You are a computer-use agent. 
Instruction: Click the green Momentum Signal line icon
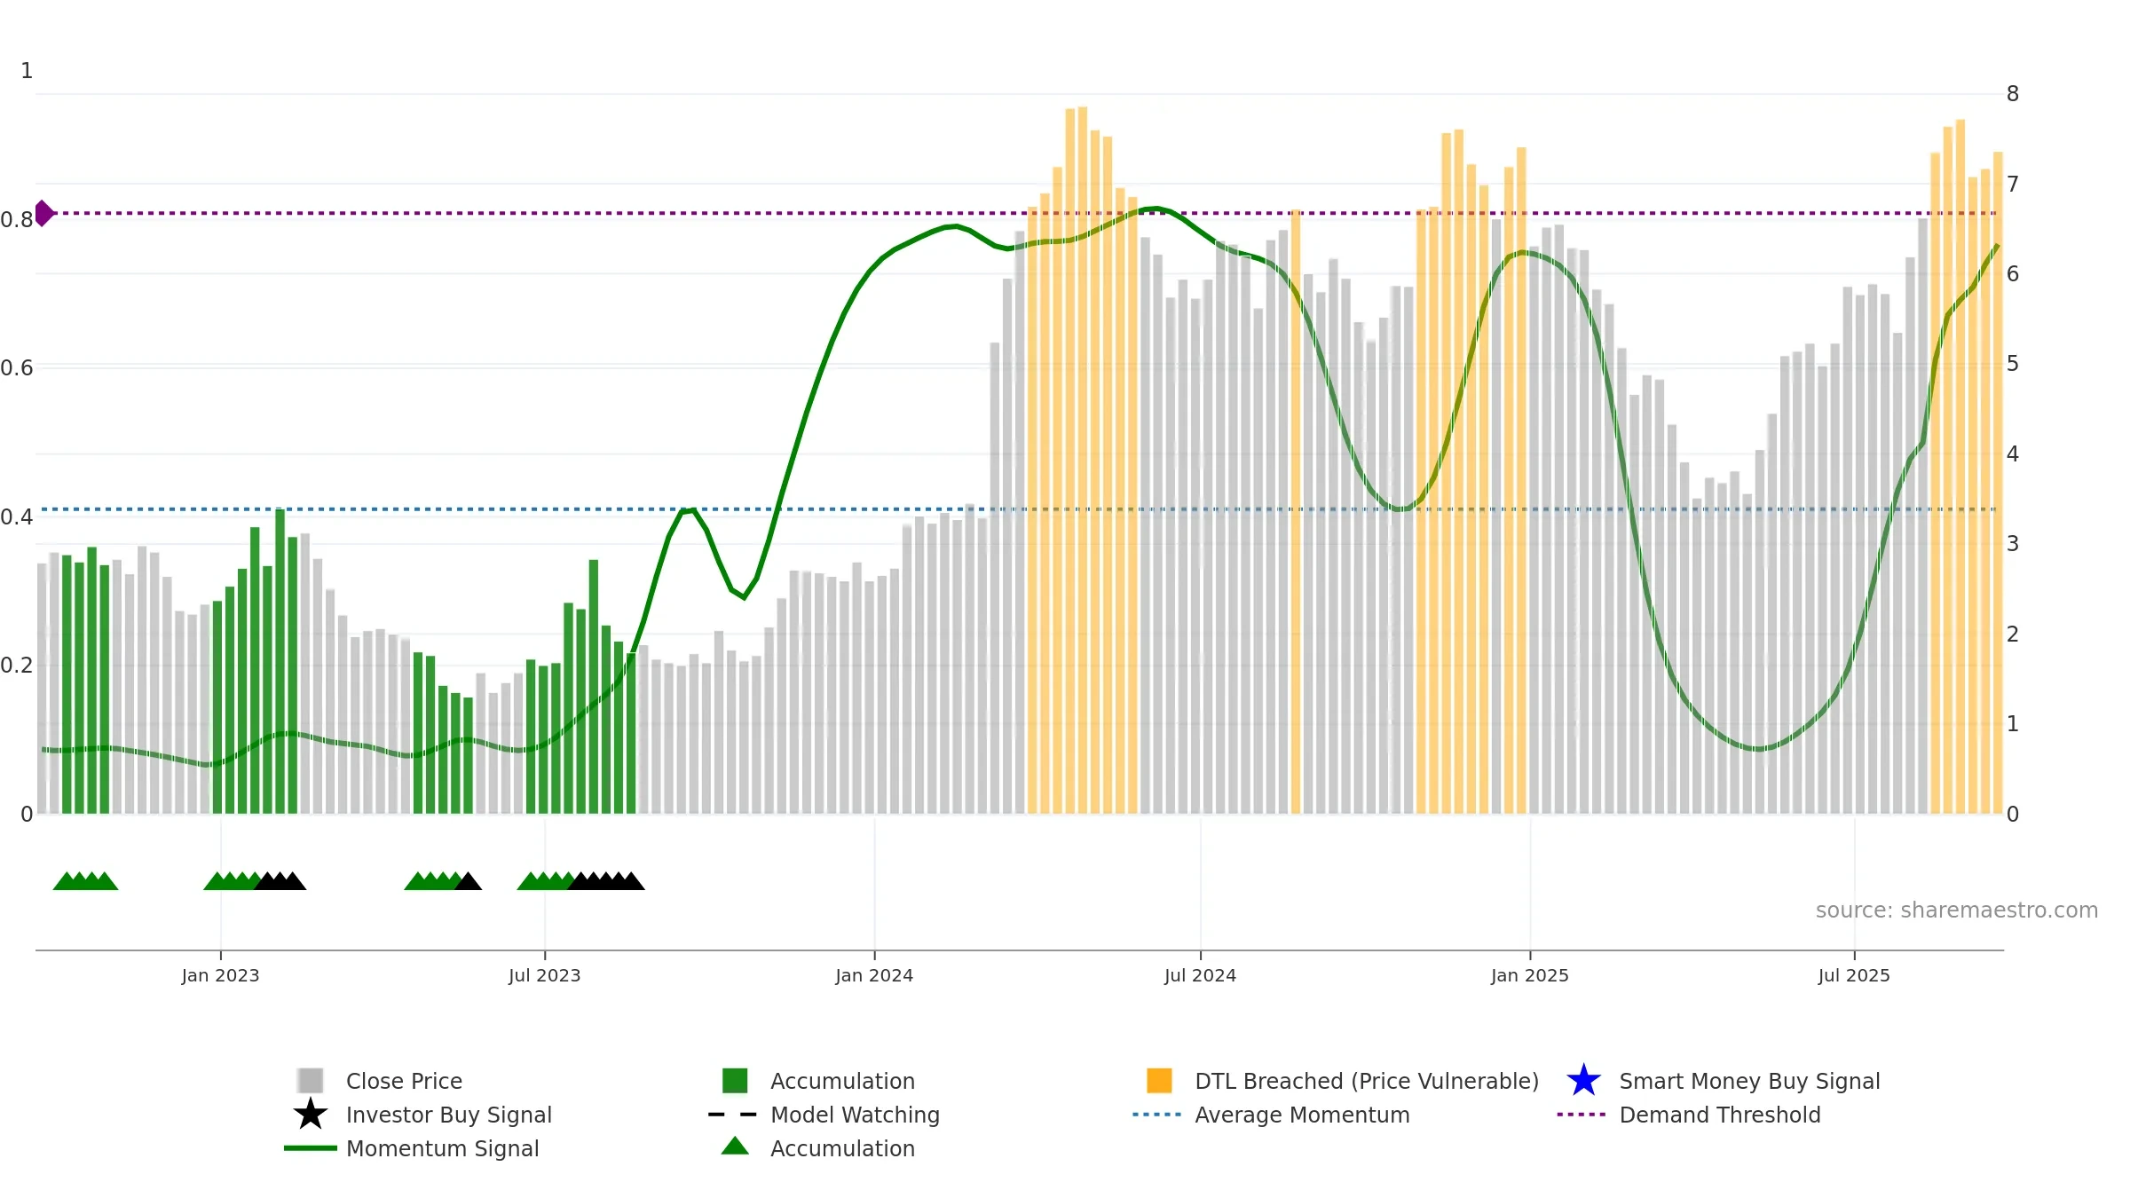[311, 1147]
